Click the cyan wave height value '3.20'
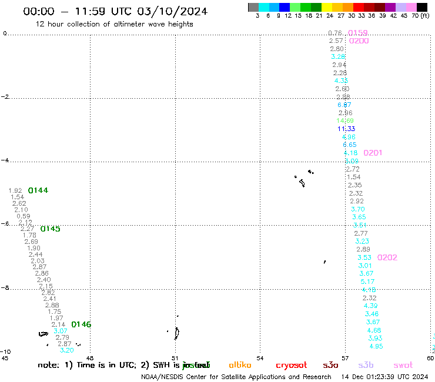This screenshot has height=382, width=435. [x=67, y=350]
